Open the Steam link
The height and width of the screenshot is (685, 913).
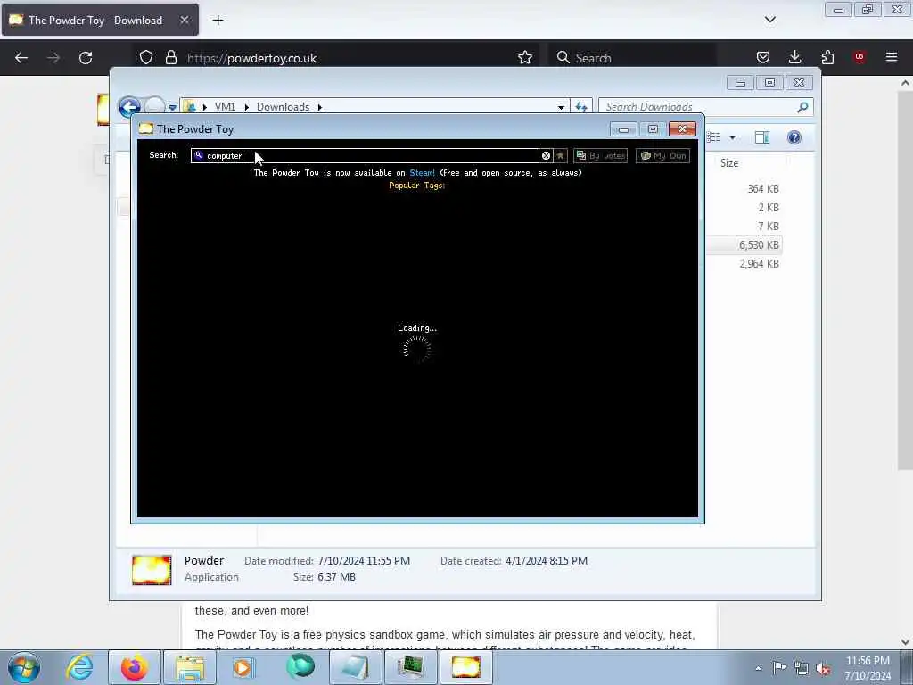(422, 173)
